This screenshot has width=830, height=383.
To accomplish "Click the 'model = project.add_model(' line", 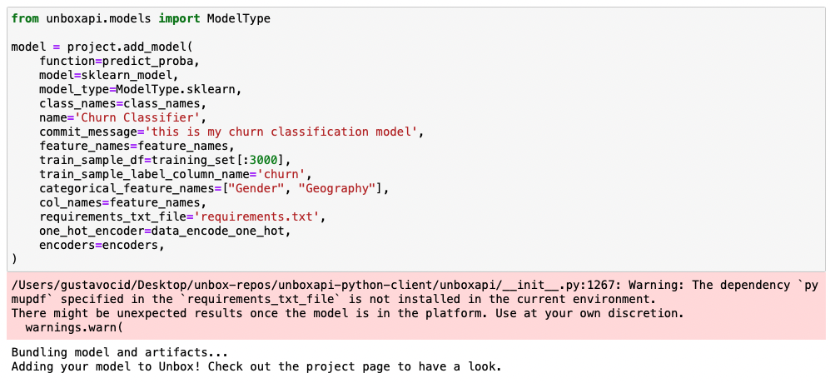I will tap(102, 47).
